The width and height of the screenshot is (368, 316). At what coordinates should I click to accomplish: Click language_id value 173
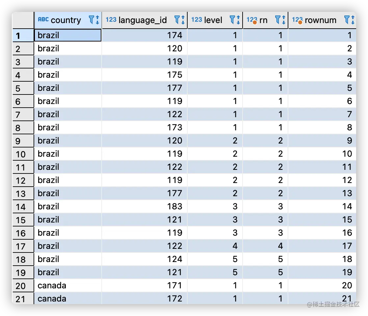(x=174, y=127)
